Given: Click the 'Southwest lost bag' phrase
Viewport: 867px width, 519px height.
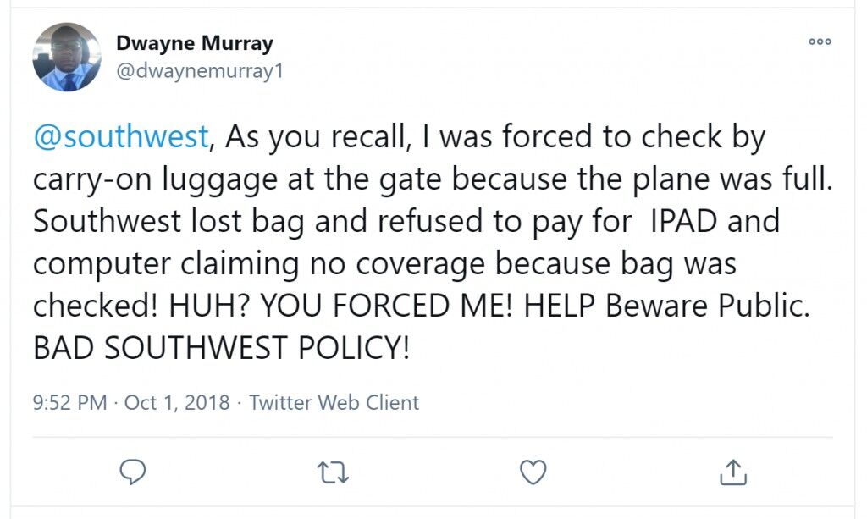Looking at the screenshot, I should [168, 222].
